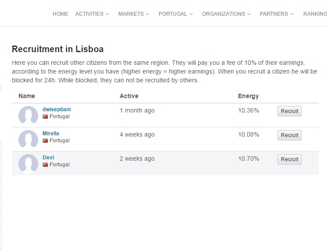This screenshot has height=250, width=327.
Task: Open Mirella's profile name link
Action: [51, 134]
